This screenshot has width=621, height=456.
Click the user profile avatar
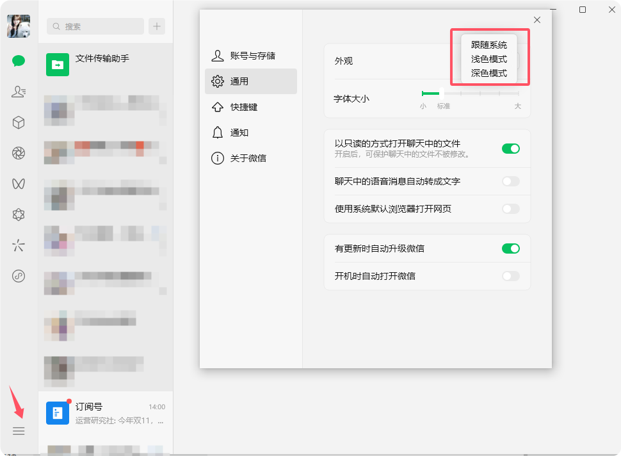(x=19, y=26)
